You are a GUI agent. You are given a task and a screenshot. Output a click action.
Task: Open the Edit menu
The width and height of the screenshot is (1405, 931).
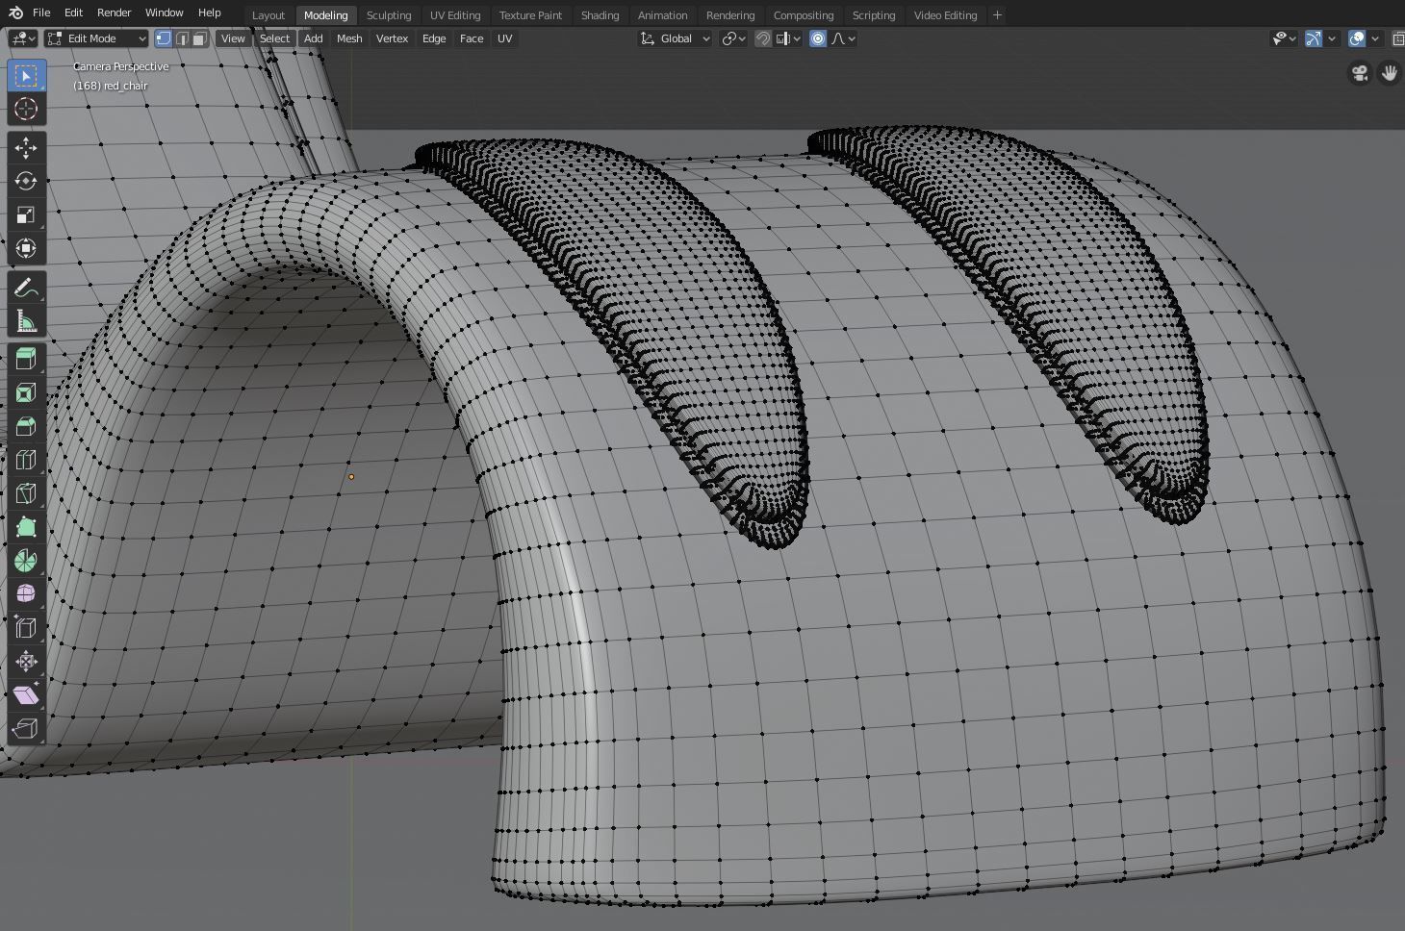tap(73, 13)
